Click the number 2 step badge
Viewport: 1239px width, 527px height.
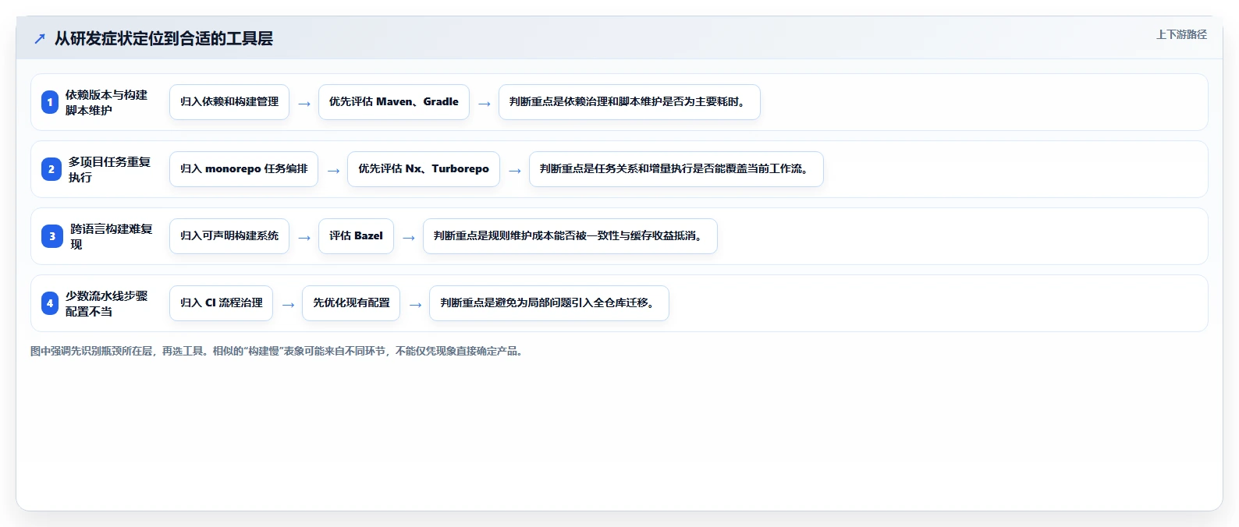click(x=51, y=169)
